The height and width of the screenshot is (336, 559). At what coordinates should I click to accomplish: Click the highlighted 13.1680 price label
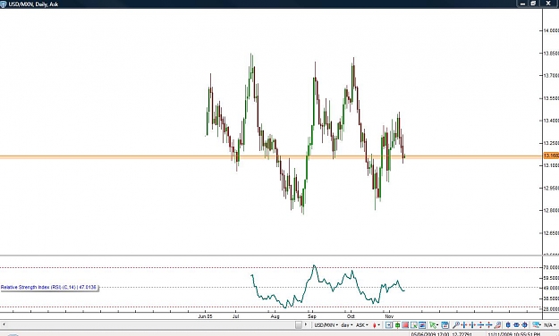click(551, 155)
